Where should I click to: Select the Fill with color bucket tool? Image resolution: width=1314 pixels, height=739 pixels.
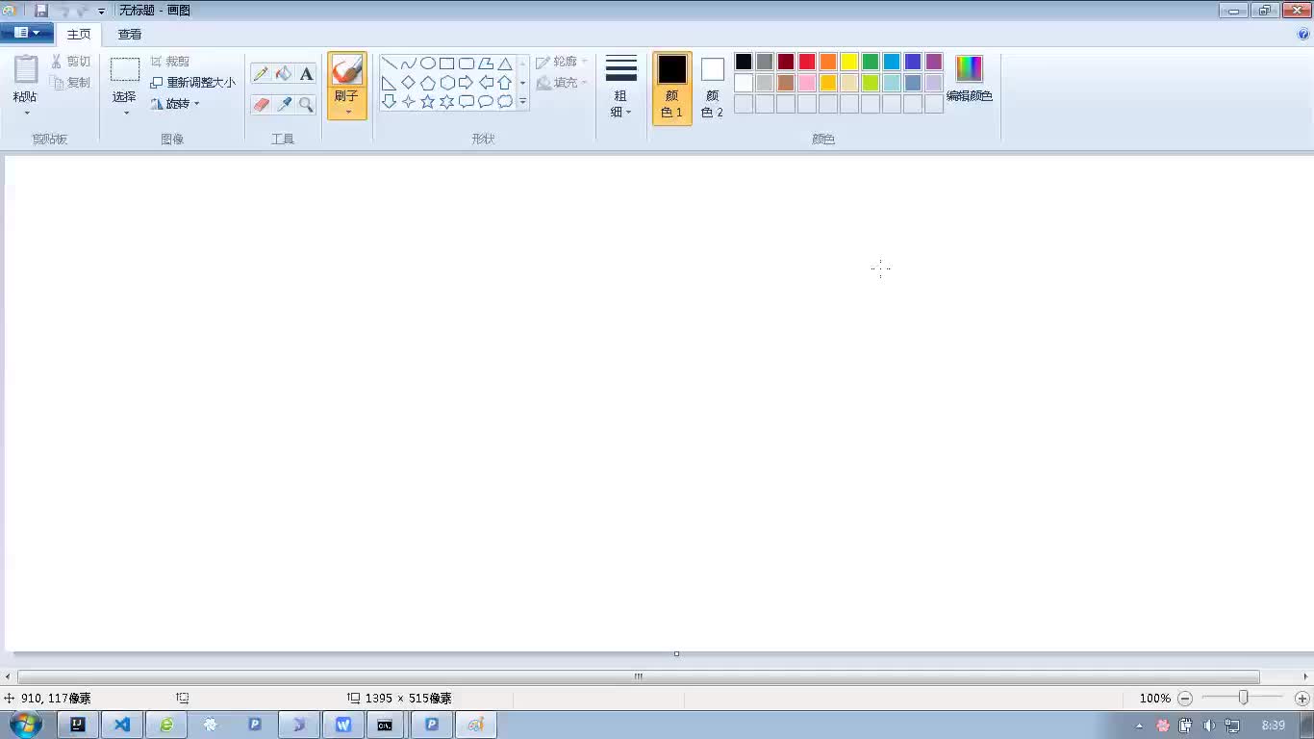pyautogui.click(x=284, y=74)
